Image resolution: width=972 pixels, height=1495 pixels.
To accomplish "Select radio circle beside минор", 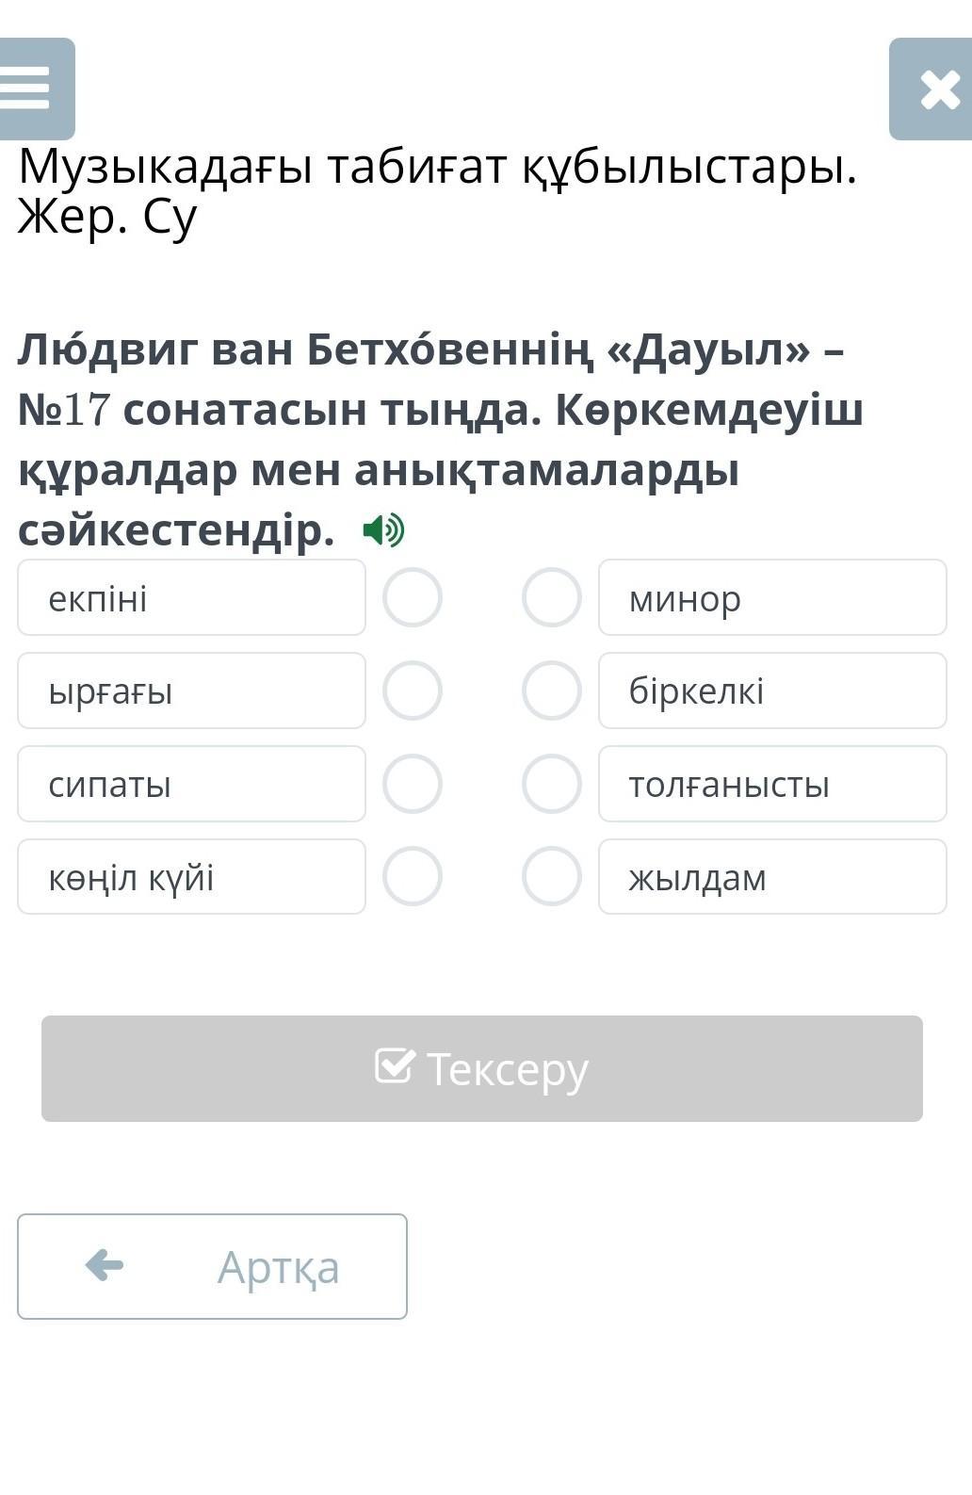I will [x=552, y=597].
